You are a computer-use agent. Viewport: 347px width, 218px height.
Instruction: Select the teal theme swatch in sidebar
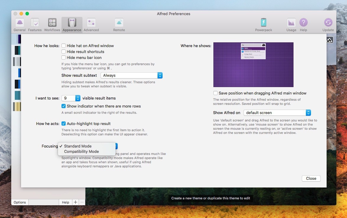(17, 95)
